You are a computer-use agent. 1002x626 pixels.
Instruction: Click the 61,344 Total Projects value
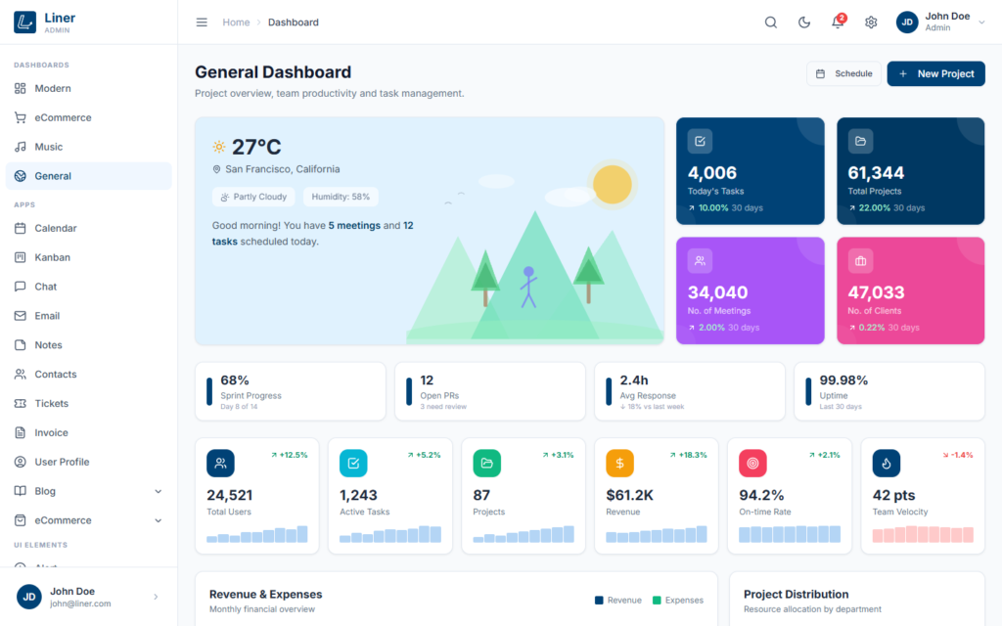tap(876, 172)
